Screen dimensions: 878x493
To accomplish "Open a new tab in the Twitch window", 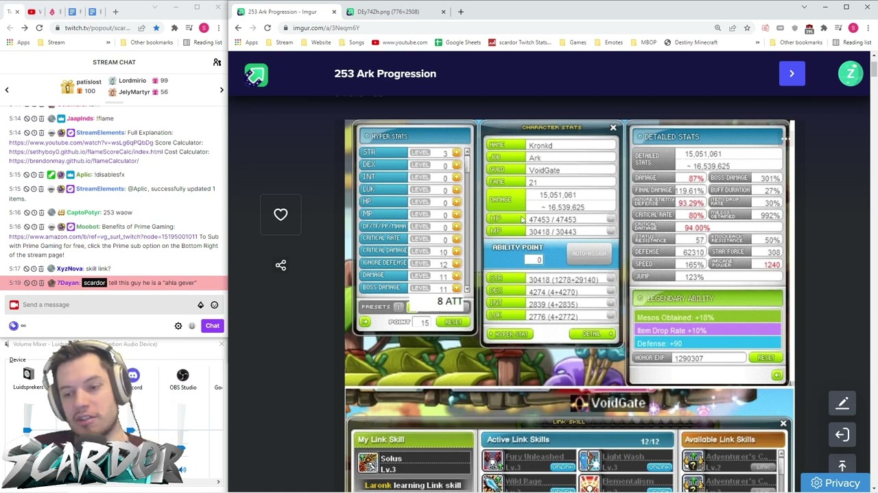I will (115, 12).
